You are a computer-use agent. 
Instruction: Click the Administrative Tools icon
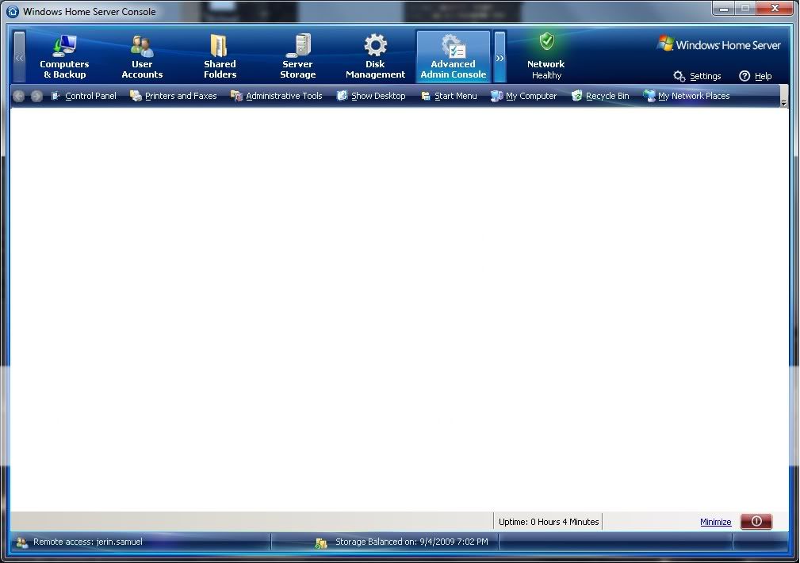(x=236, y=97)
